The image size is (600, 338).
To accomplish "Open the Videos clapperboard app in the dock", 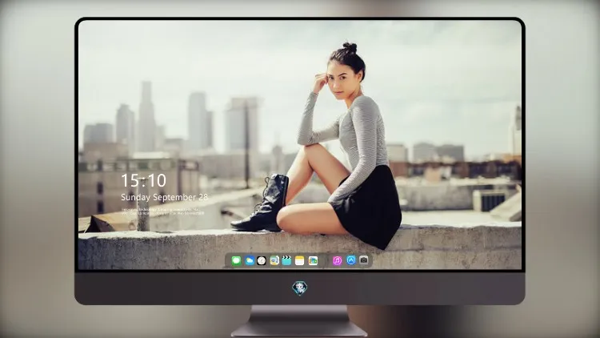I will tap(286, 261).
